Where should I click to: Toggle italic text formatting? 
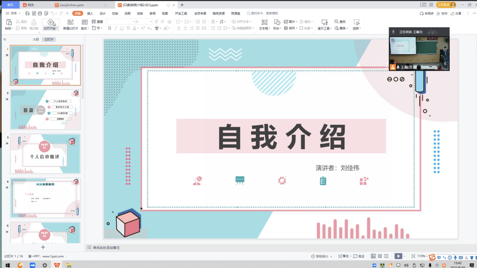[116, 28]
